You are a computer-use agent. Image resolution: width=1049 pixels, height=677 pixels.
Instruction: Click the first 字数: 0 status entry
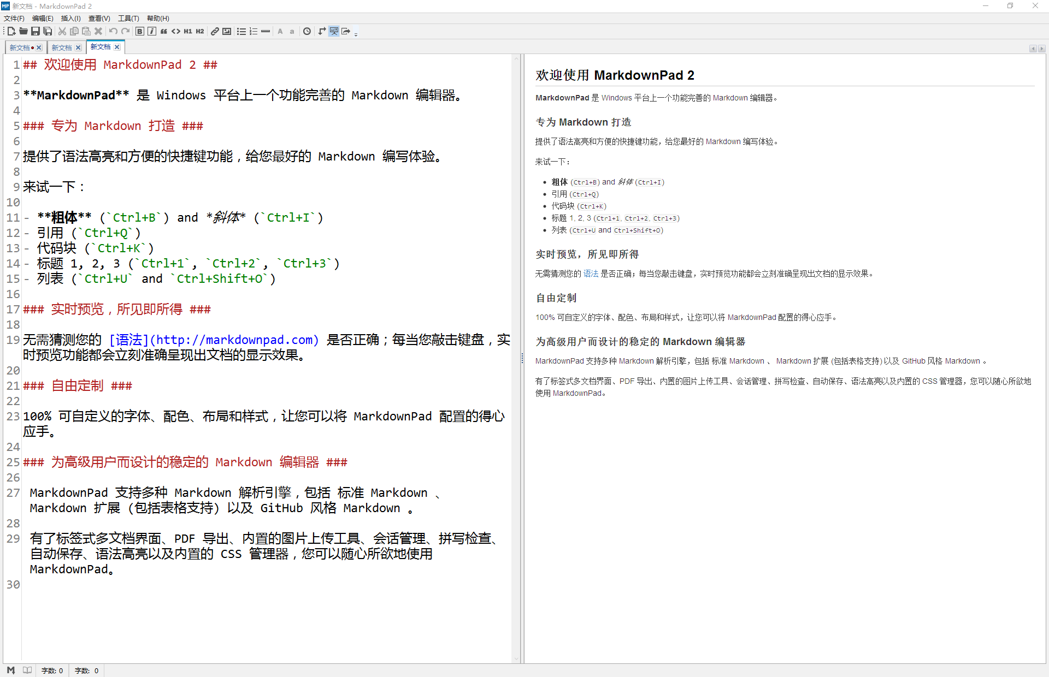(52, 670)
